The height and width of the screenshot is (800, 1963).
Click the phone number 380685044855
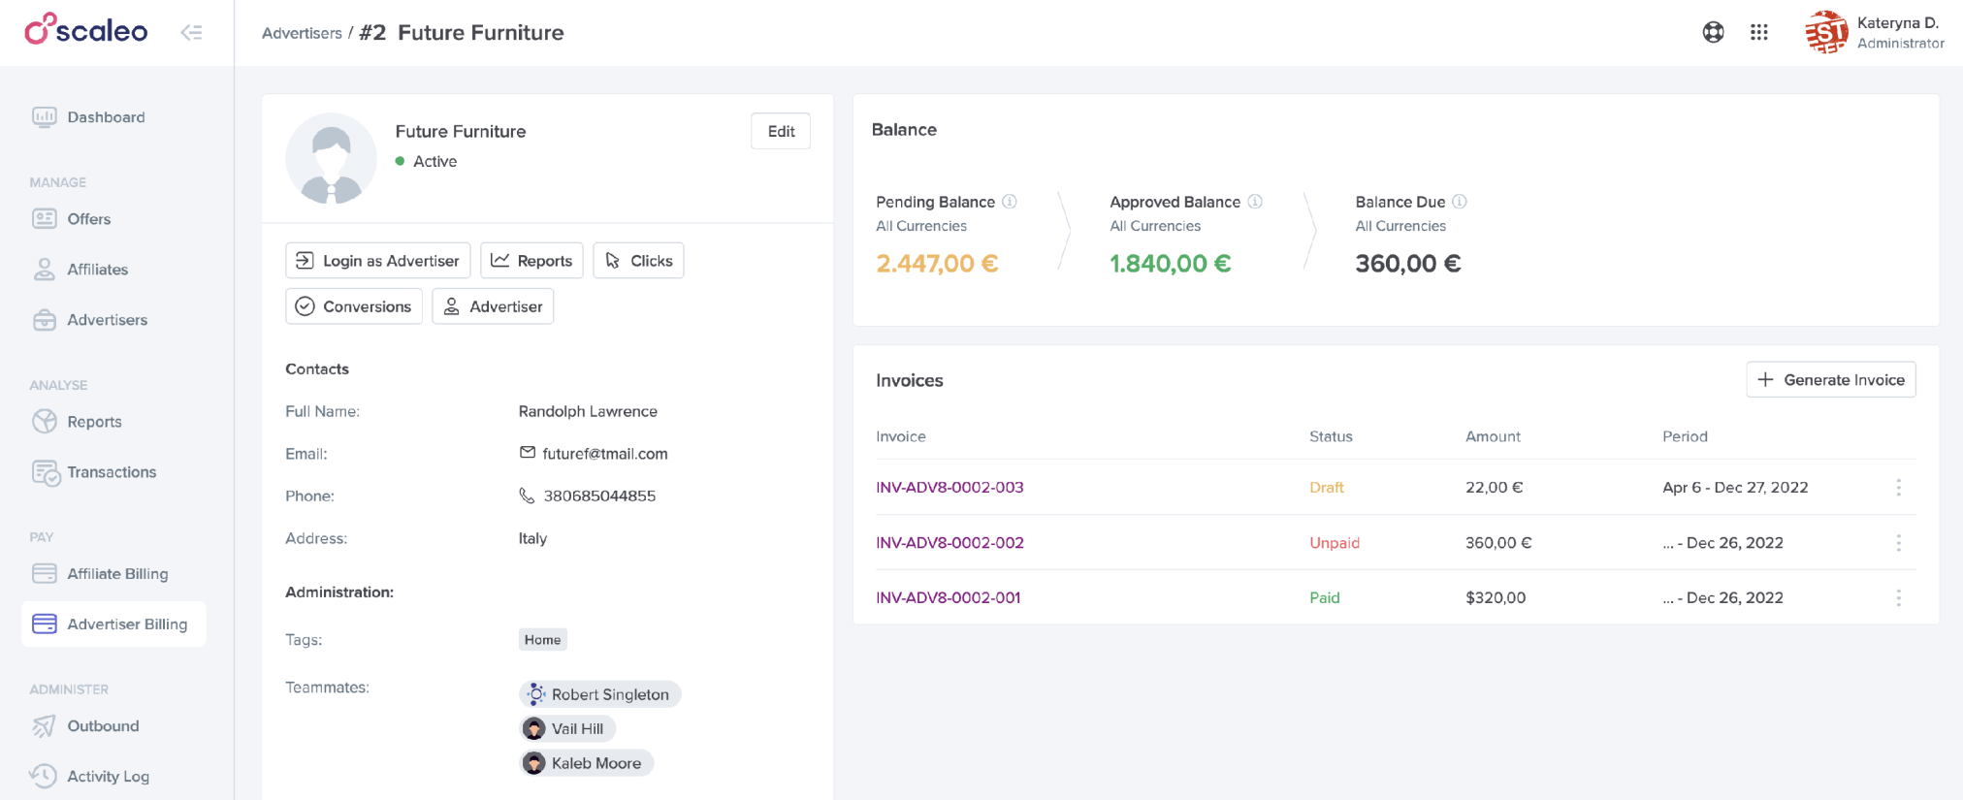click(599, 496)
